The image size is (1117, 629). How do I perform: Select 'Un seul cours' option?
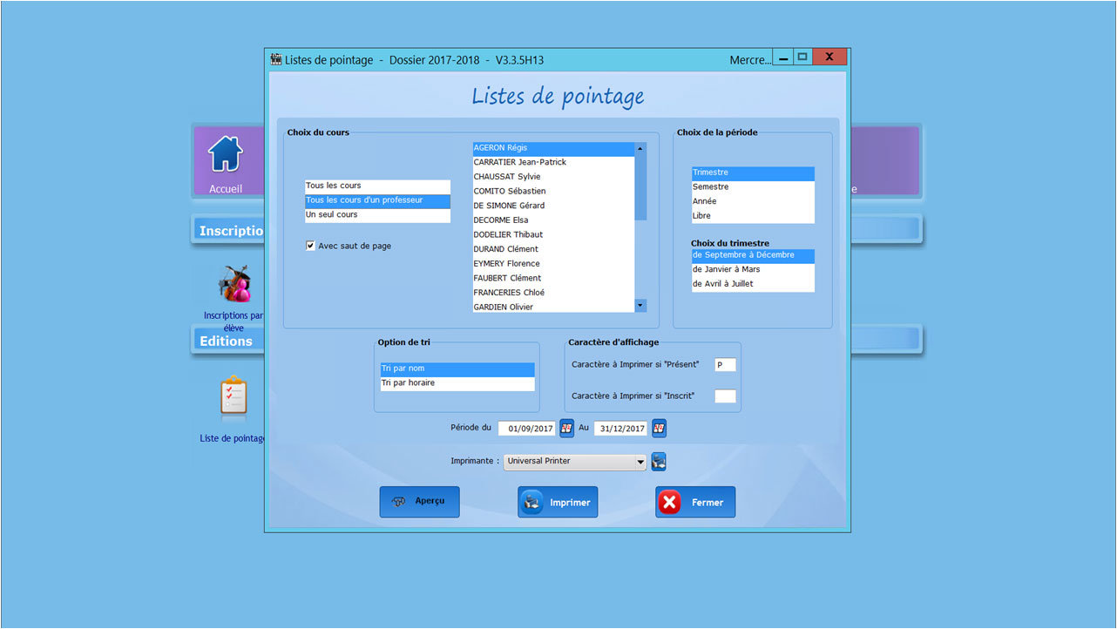click(377, 215)
